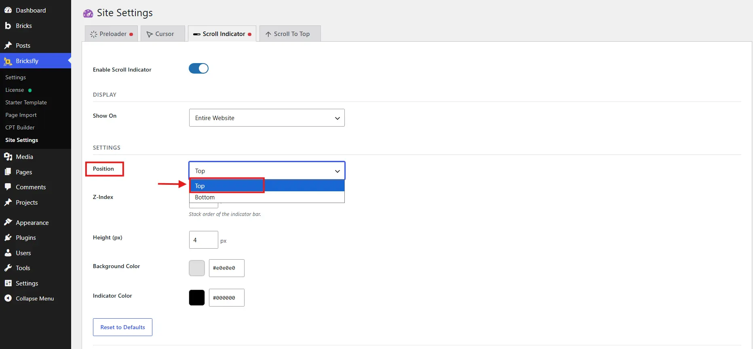
Task: Switch to the Scroll Indicator tab
Action: pos(222,34)
